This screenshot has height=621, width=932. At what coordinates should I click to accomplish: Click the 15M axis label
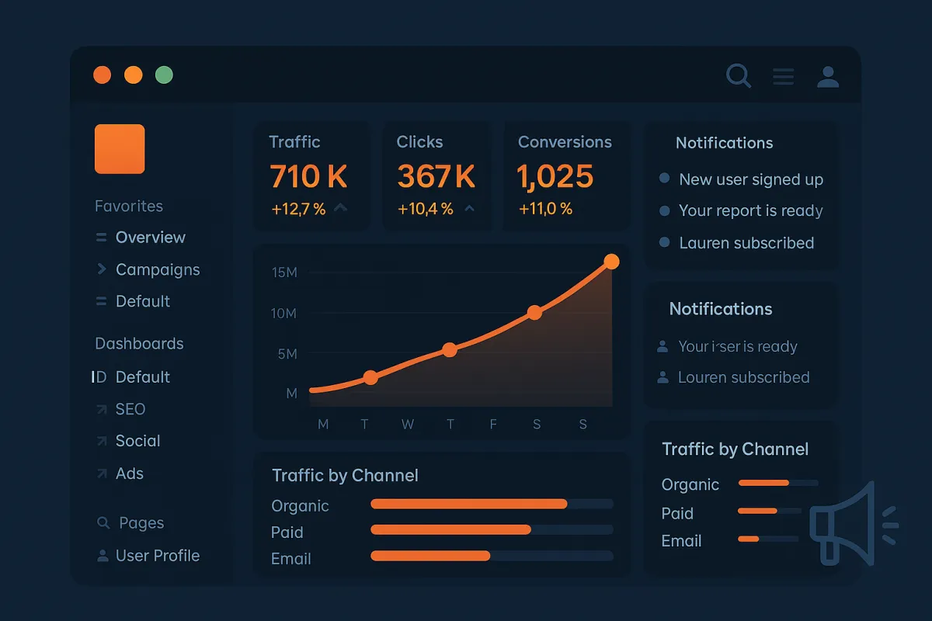(x=284, y=272)
